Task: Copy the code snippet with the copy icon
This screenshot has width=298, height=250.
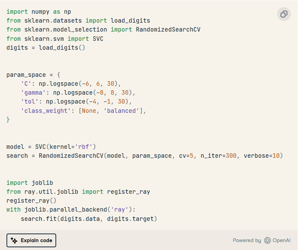Action: click(284, 14)
